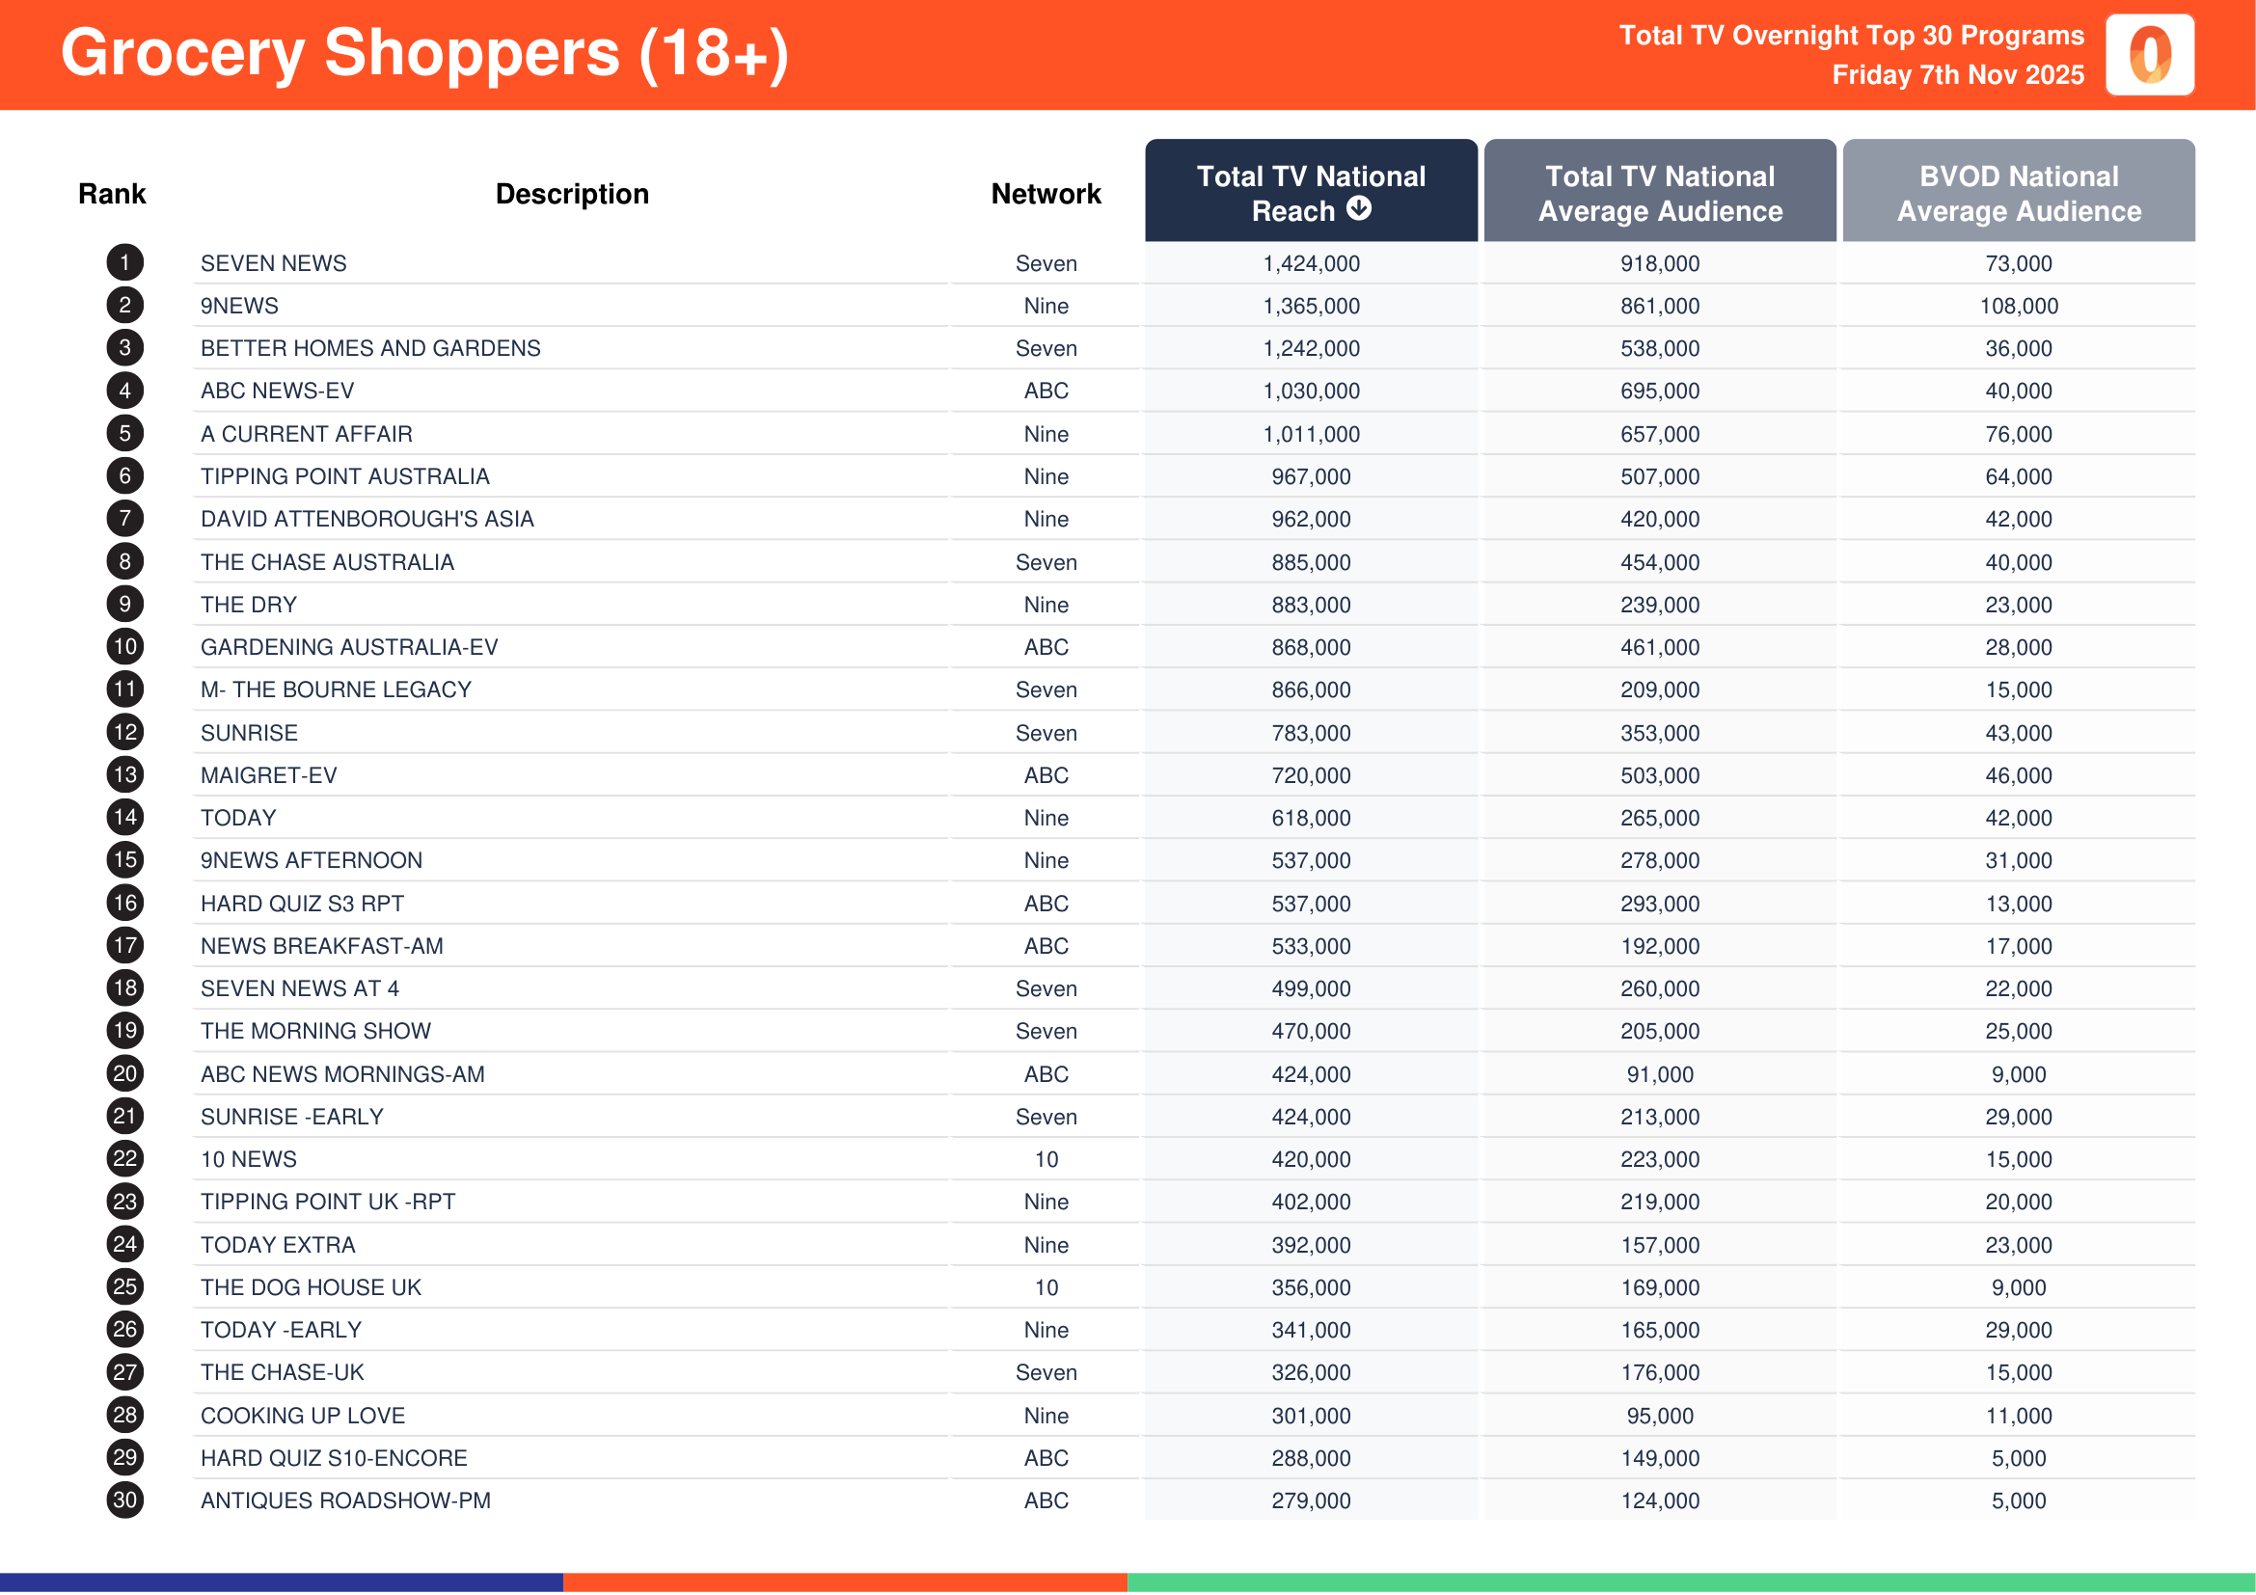Click the green segment of bottom bar
2256x1595 pixels.
[x=1690, y=1582]
